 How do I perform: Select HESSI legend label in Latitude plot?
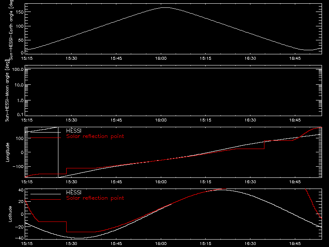[x=74, y=192]
